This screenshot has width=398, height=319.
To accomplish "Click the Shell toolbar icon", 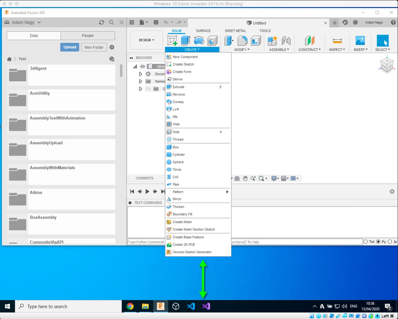I will pos(256,41).
